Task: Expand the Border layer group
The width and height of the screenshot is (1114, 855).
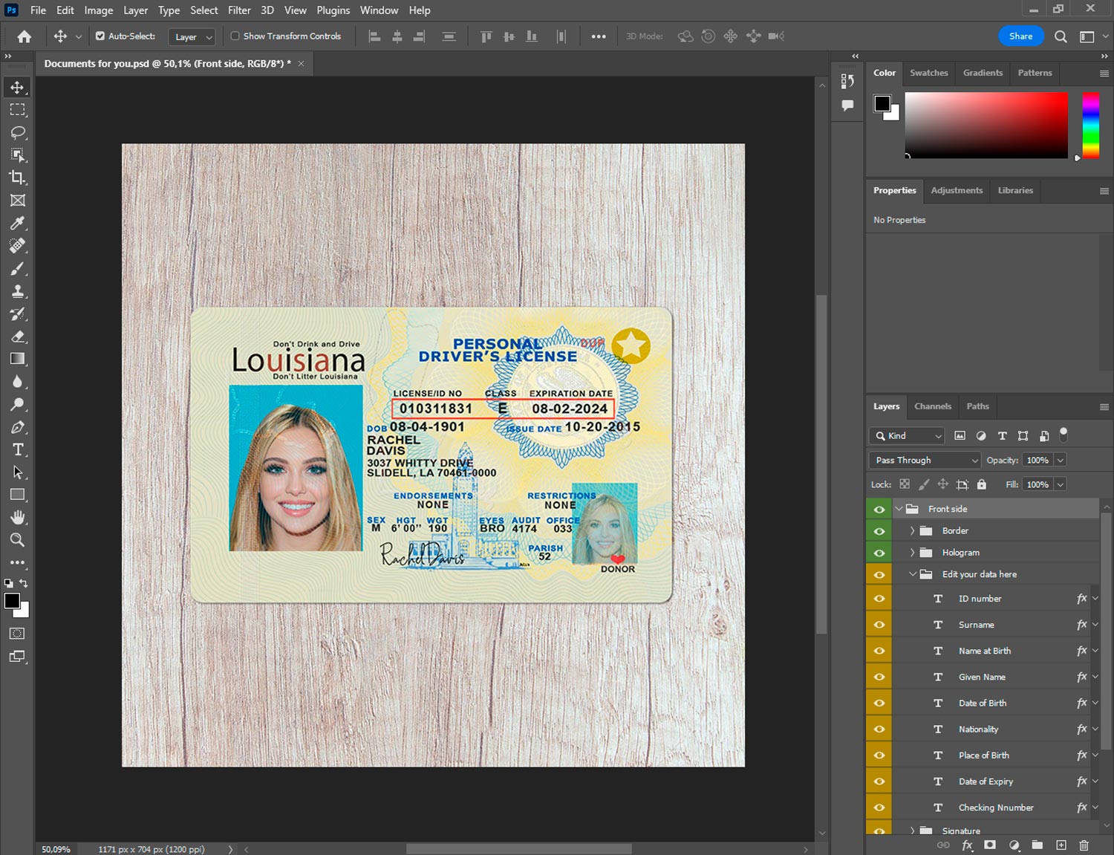Action: tap(913, 531)
